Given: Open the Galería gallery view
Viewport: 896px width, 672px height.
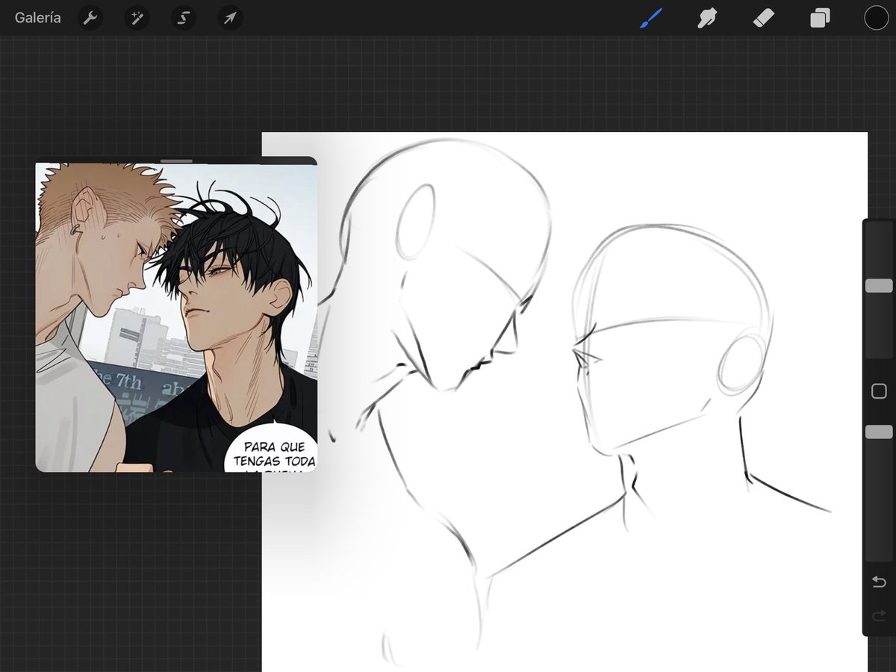Looking at the screenshot, I should [x=38, y=18].
